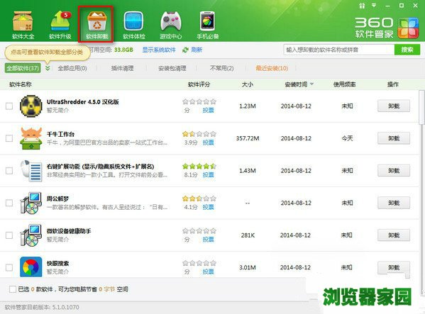
Task: Click the 周公解梦 title text
Action: (x=57, y=198)
